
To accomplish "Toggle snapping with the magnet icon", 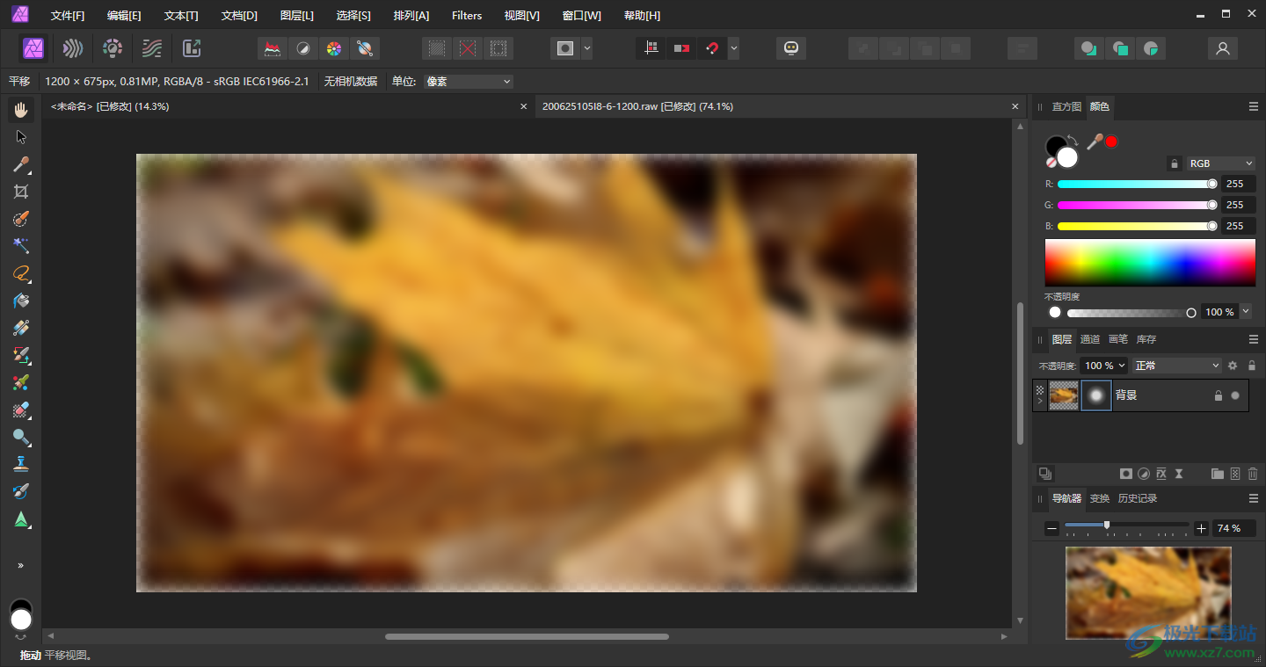I will pyautogui.click(x=712, y=48).
